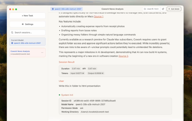This screenshot has height=121, width=192.
Task: Click the folder icon in cowork-test chip
Action: pyautogui.click(x=145, y=9)
